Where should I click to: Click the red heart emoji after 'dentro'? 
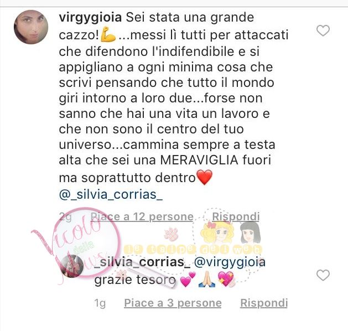click(x=205, y=177)
